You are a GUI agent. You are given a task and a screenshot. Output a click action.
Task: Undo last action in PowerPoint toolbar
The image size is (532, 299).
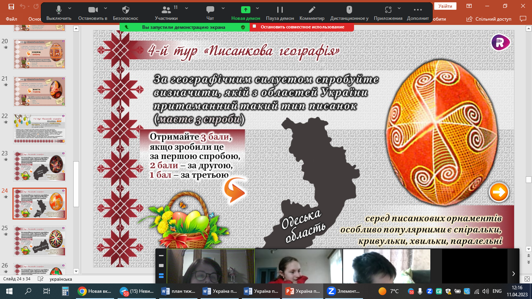[x=23, y=6]
